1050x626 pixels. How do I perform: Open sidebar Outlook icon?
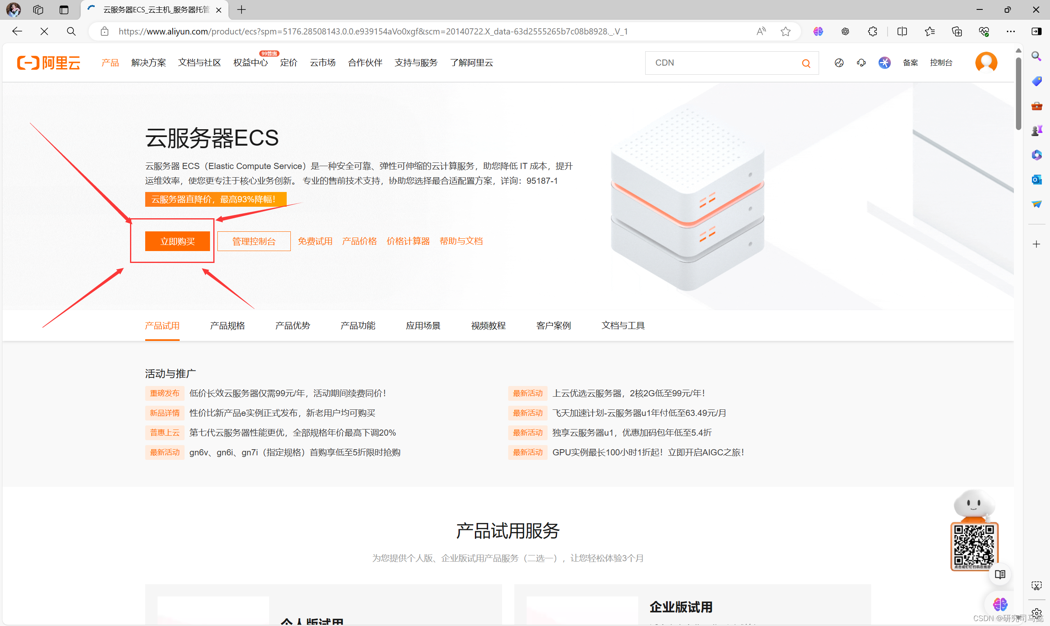coord(1036,180)
